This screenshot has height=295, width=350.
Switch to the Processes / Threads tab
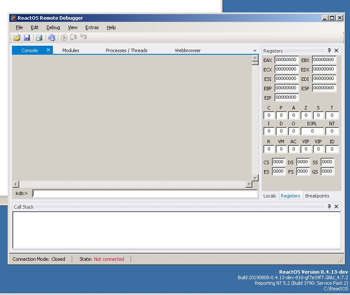pyautogui.click(x=127, y=50)
